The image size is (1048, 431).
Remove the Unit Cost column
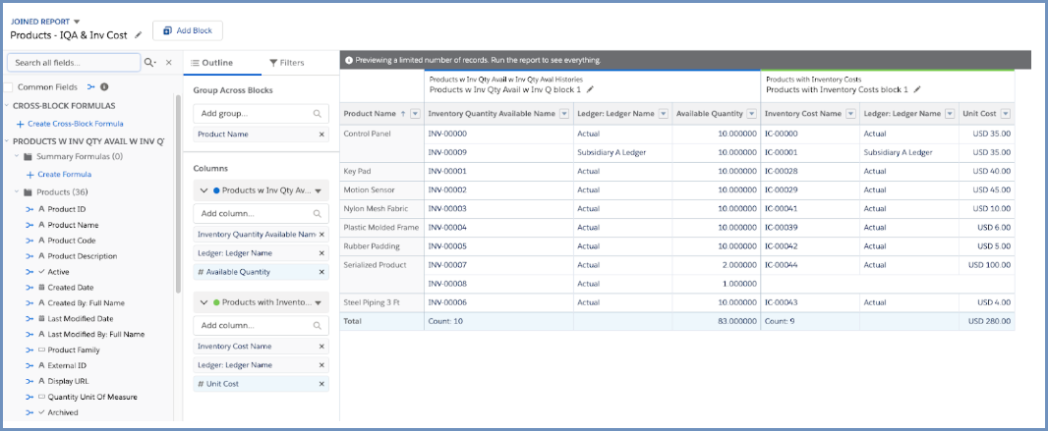(321, 384)
